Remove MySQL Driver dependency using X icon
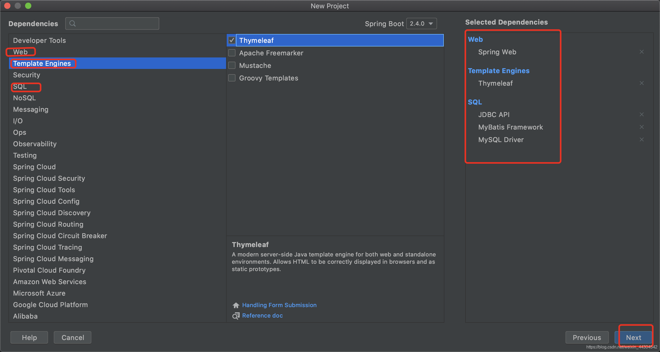660x352 pixels. click(641, 139)
